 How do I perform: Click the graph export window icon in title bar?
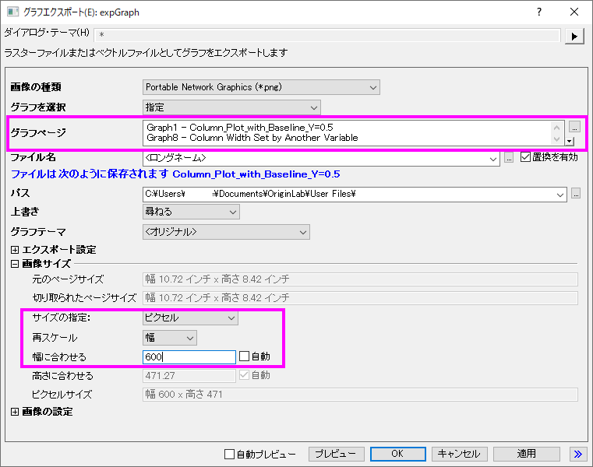13,12
